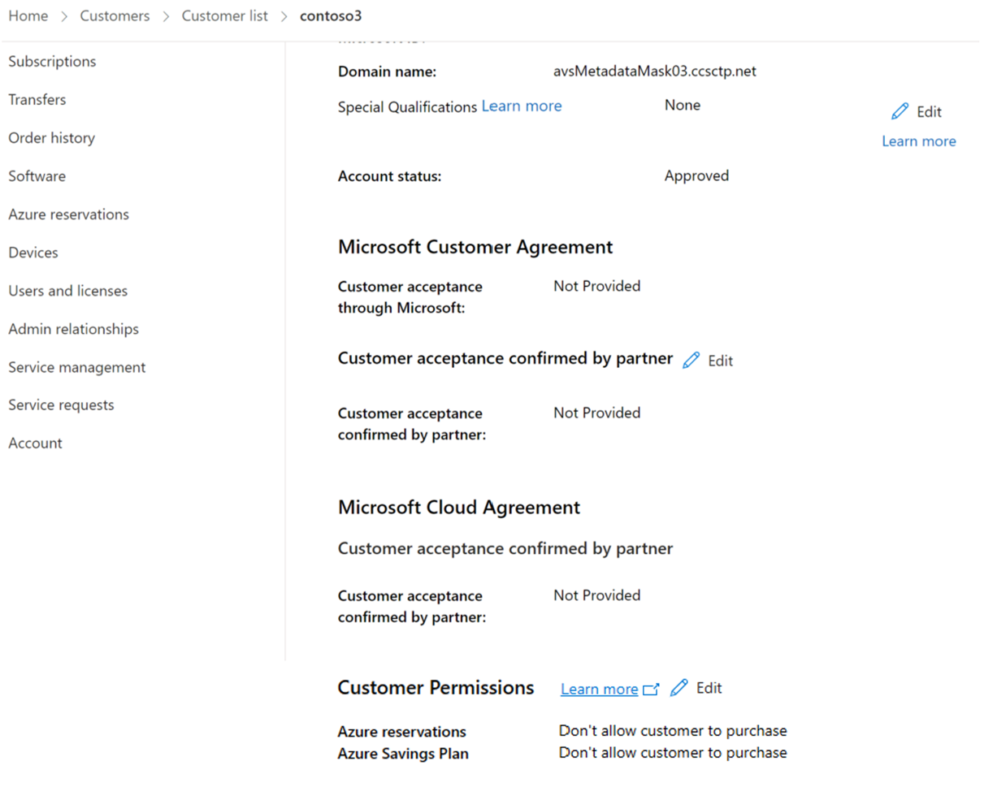Open Users and licenses page
984x791 pixels.
[68, 291]
